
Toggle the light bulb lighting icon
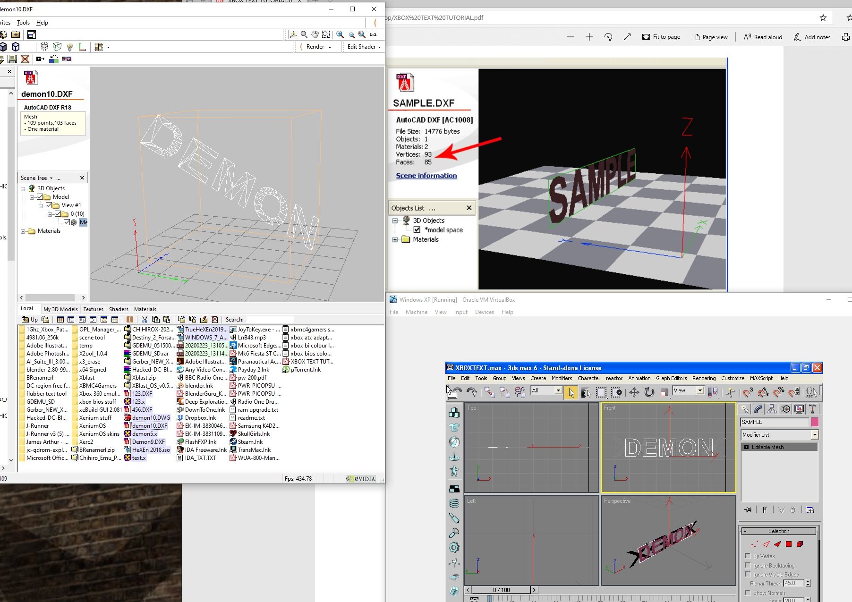[70, 47]
